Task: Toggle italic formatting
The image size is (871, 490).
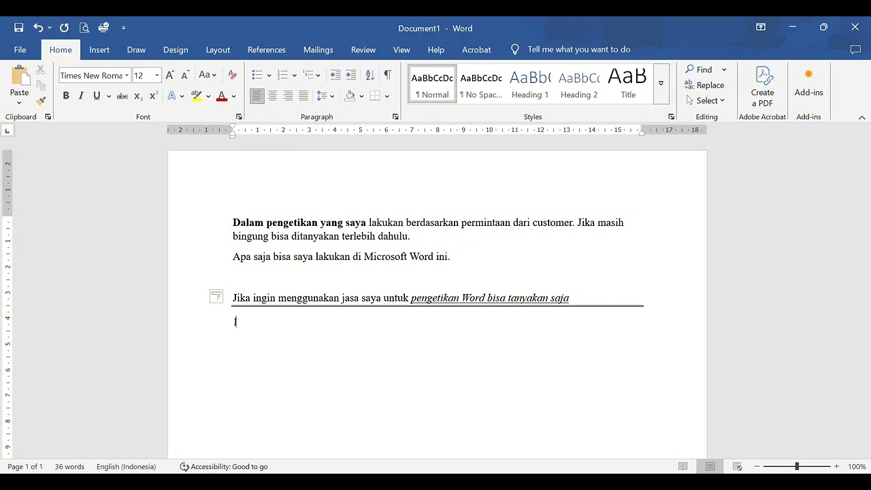Action: coord(81,96)
